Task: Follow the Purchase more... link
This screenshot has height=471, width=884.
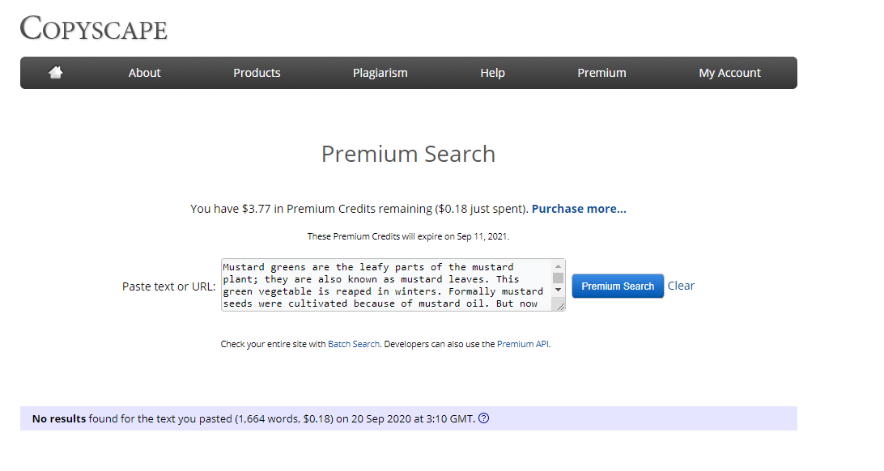Action: tap(579, 209)
